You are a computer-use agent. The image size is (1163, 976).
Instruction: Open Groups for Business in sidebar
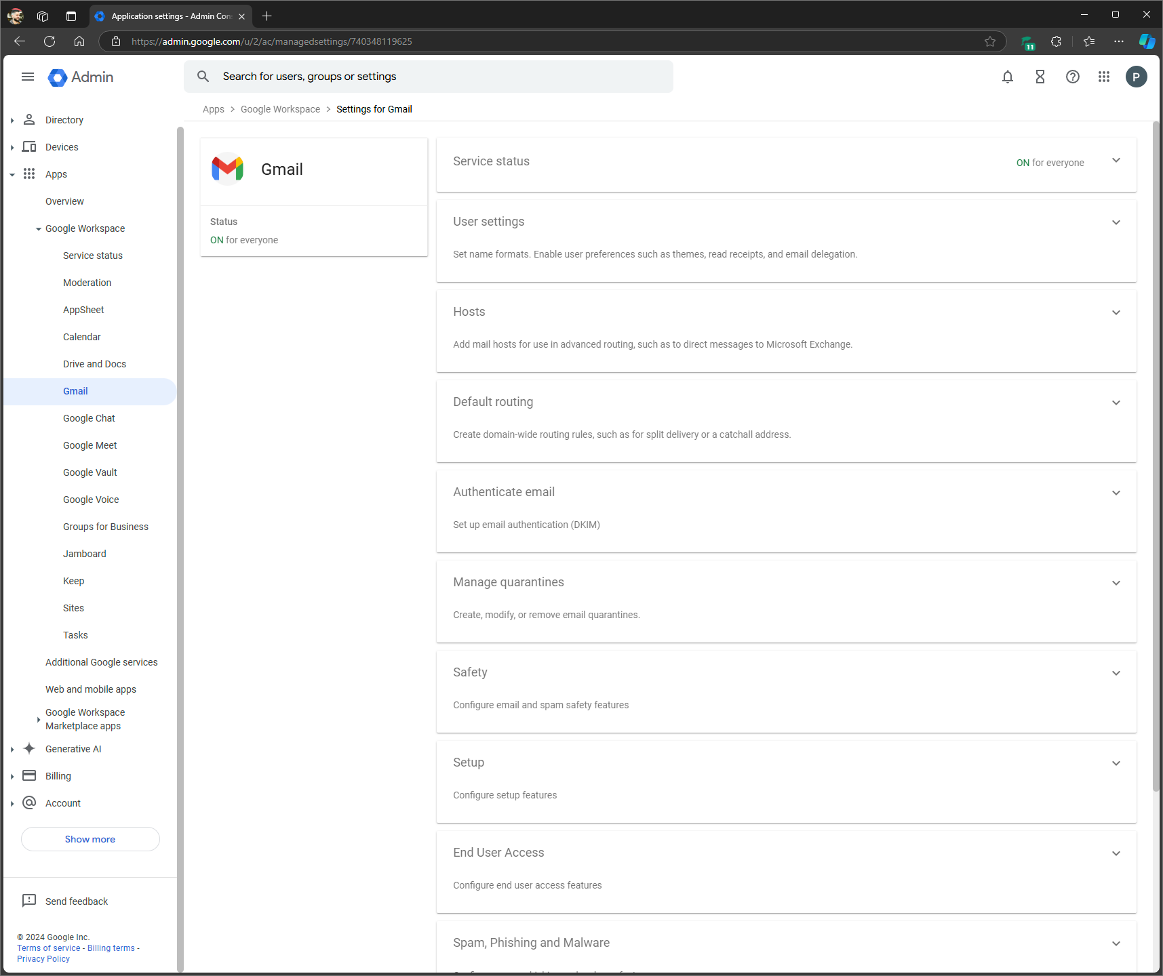click(106, 527)
